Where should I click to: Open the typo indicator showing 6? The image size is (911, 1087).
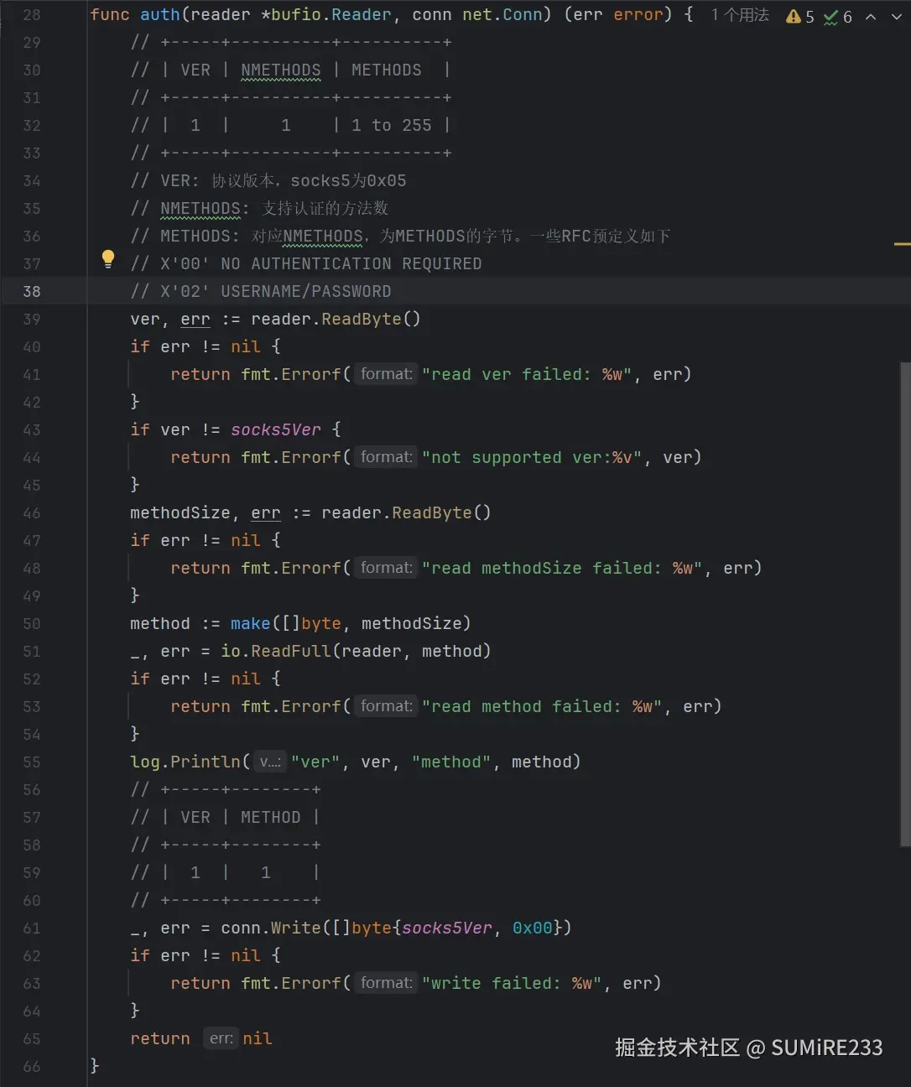click(x=838, y=17)
